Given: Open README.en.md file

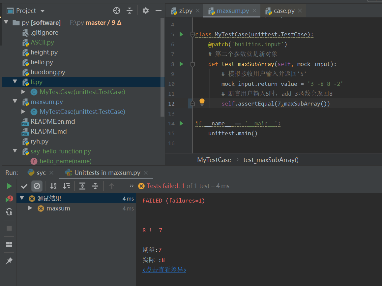Looking at the screenshot, I should point(53,121).
